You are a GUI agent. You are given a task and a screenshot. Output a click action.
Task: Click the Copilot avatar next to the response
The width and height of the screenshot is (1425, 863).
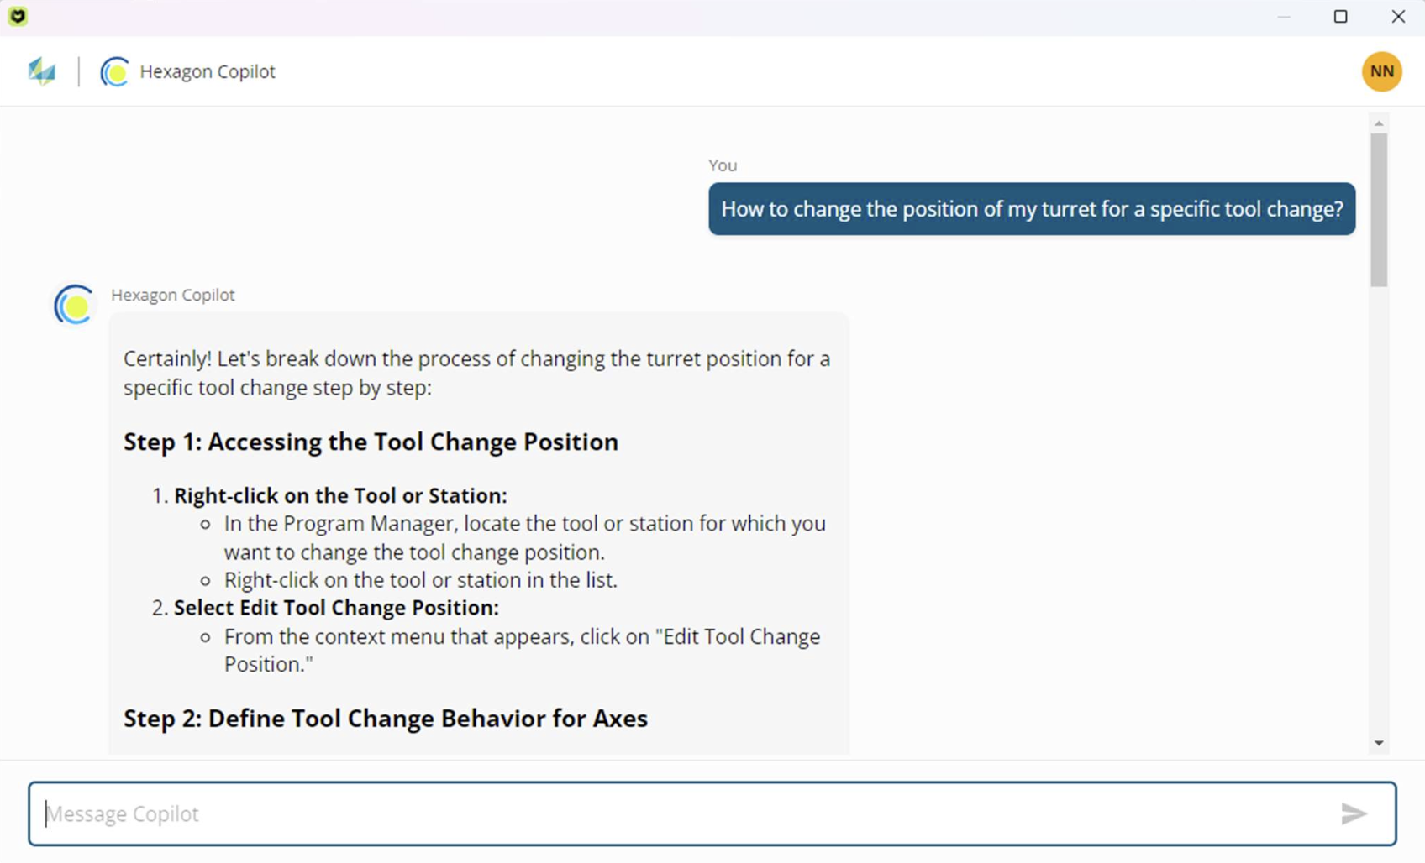pyautogui.click(x=73, y=306)
